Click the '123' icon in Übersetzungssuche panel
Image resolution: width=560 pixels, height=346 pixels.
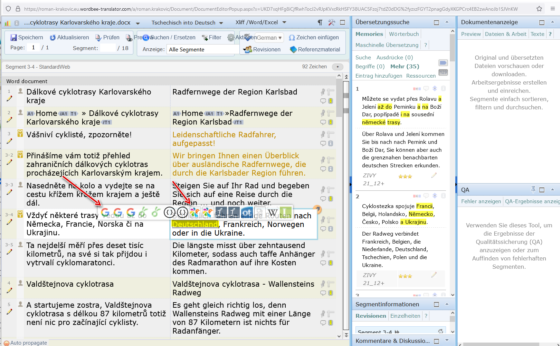443,72
